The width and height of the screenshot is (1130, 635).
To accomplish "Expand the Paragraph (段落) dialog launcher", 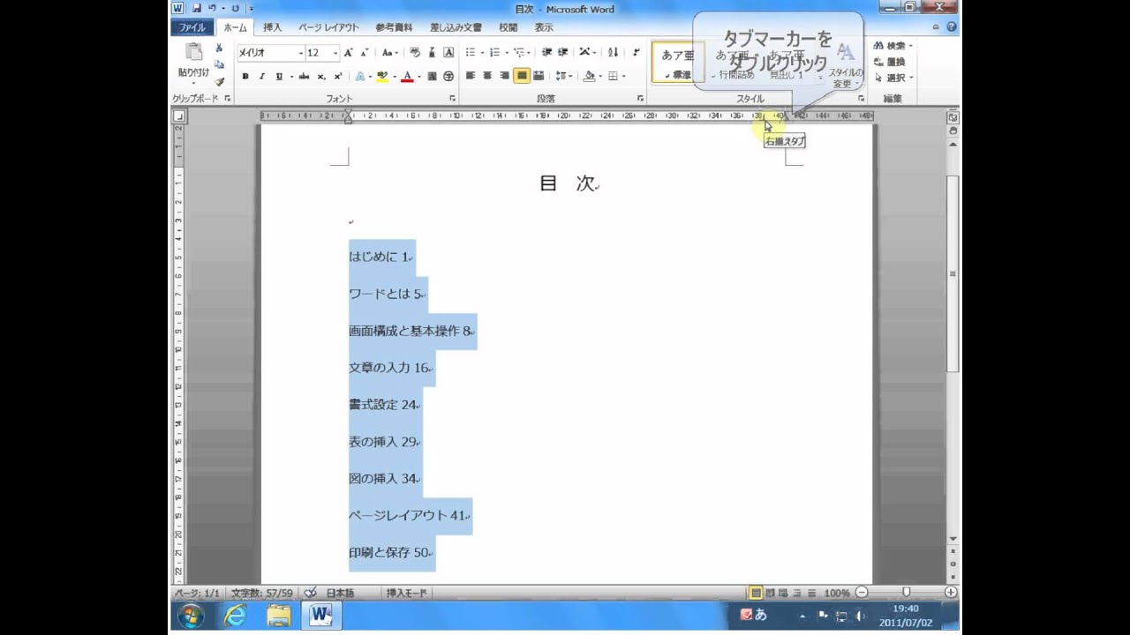I will tap(640, 99).
